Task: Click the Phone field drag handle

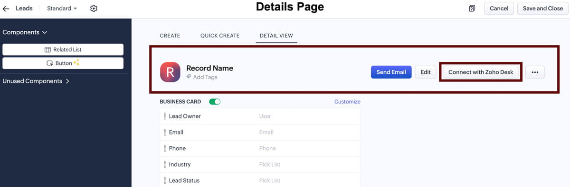Action: [165, 149]
